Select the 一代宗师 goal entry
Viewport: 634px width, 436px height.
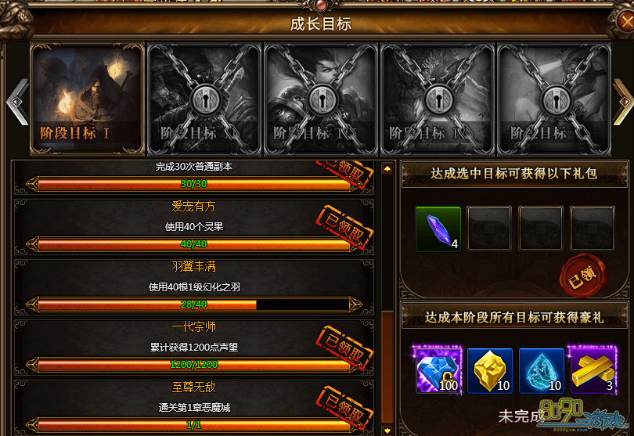[x=194, y=347]
